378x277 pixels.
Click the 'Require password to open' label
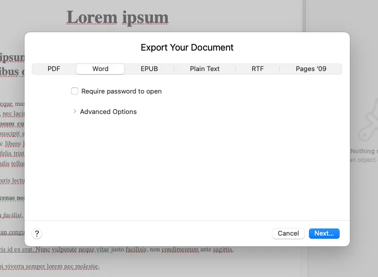coord(121,91)
